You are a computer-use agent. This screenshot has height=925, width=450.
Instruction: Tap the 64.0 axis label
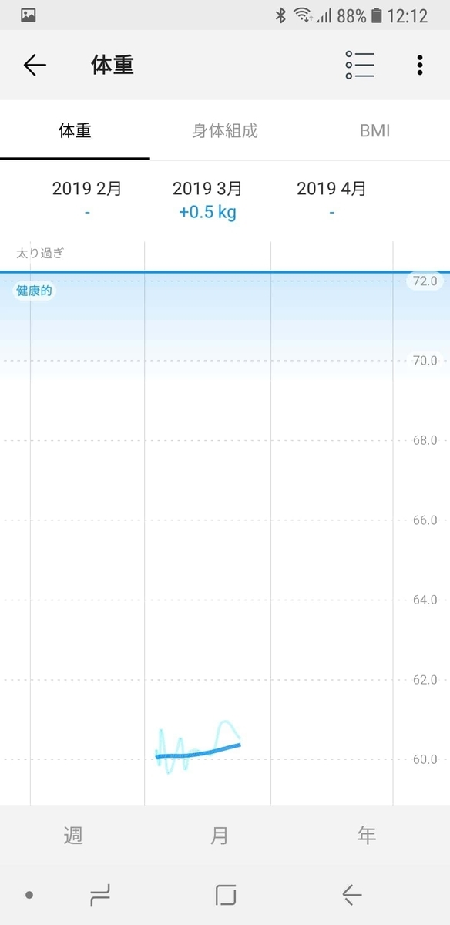[425, 600]
